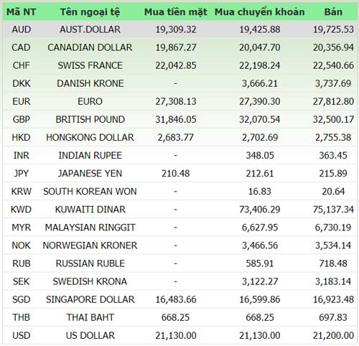Image resolution: width=359 pixels, height=346 pixels.
Task: Select the SOUTH KOREAN WON name
Action: point(90,192)
